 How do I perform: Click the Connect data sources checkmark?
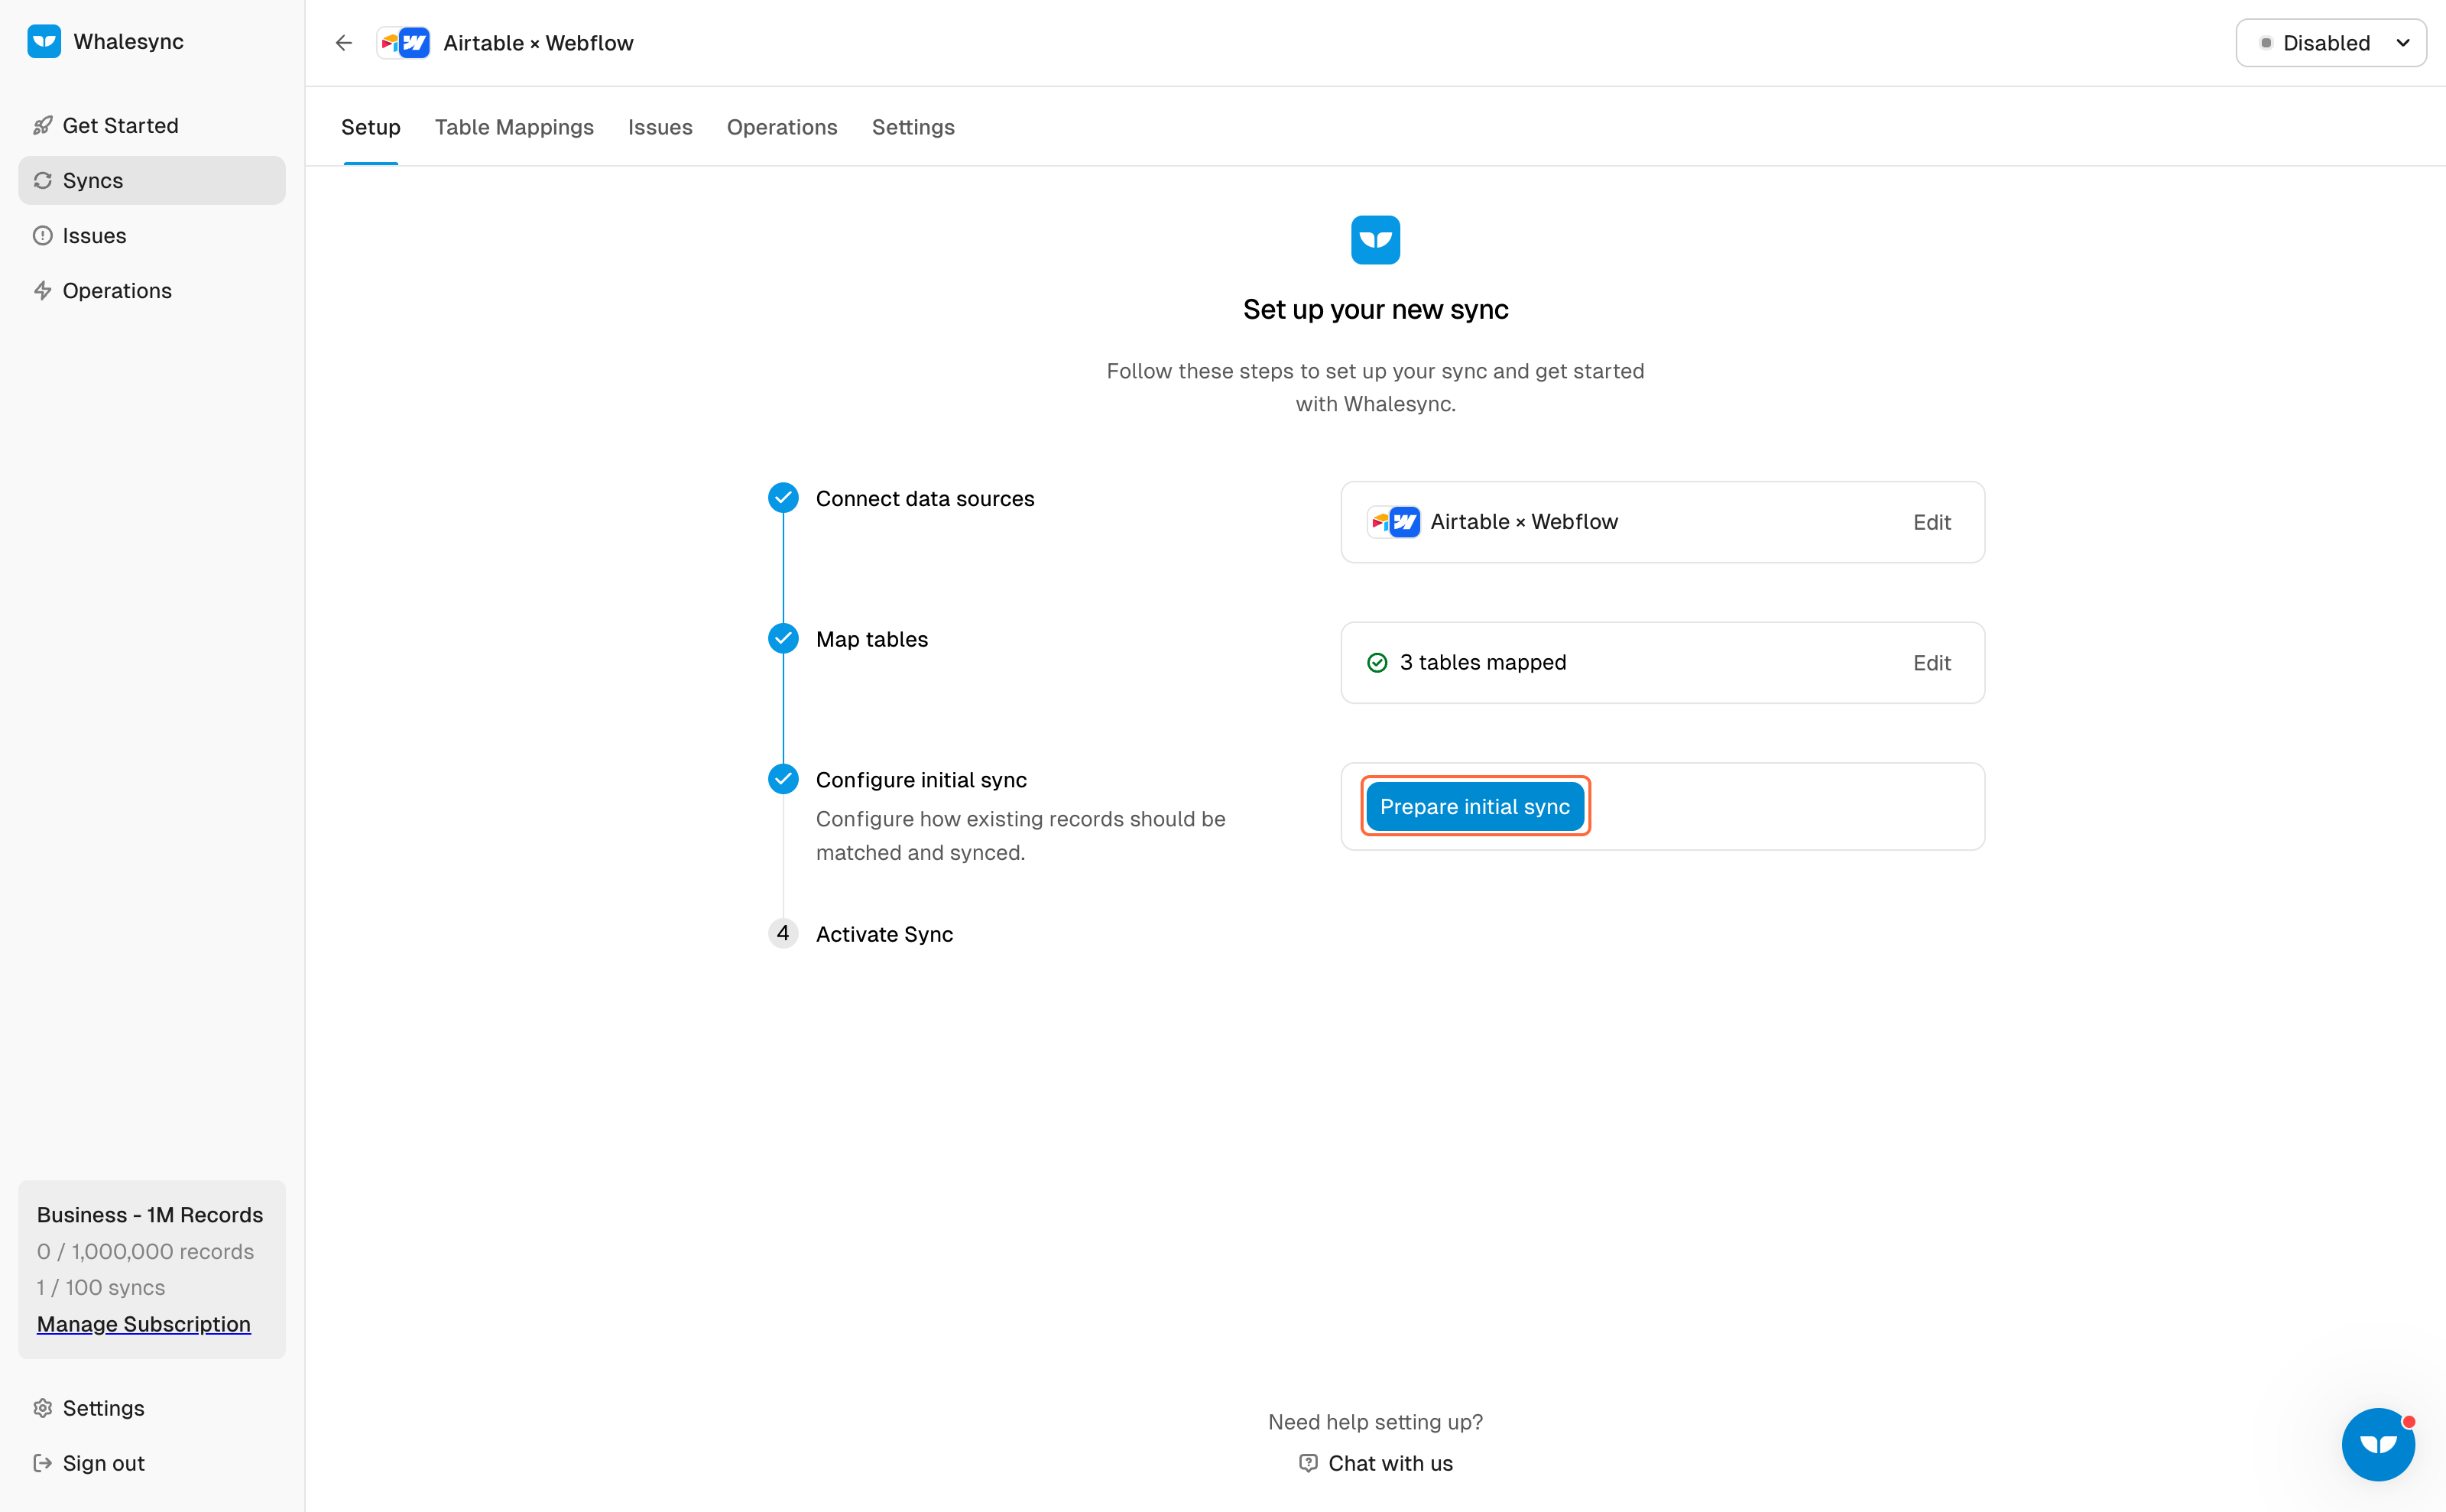[x=783, y=498]
